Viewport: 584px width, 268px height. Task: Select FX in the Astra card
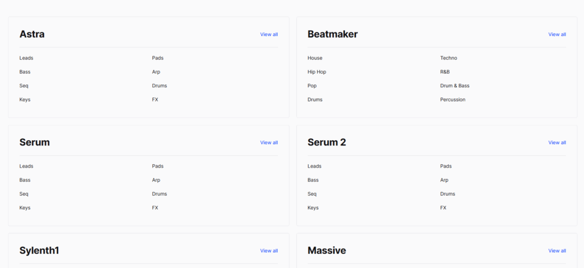[155, 100]
